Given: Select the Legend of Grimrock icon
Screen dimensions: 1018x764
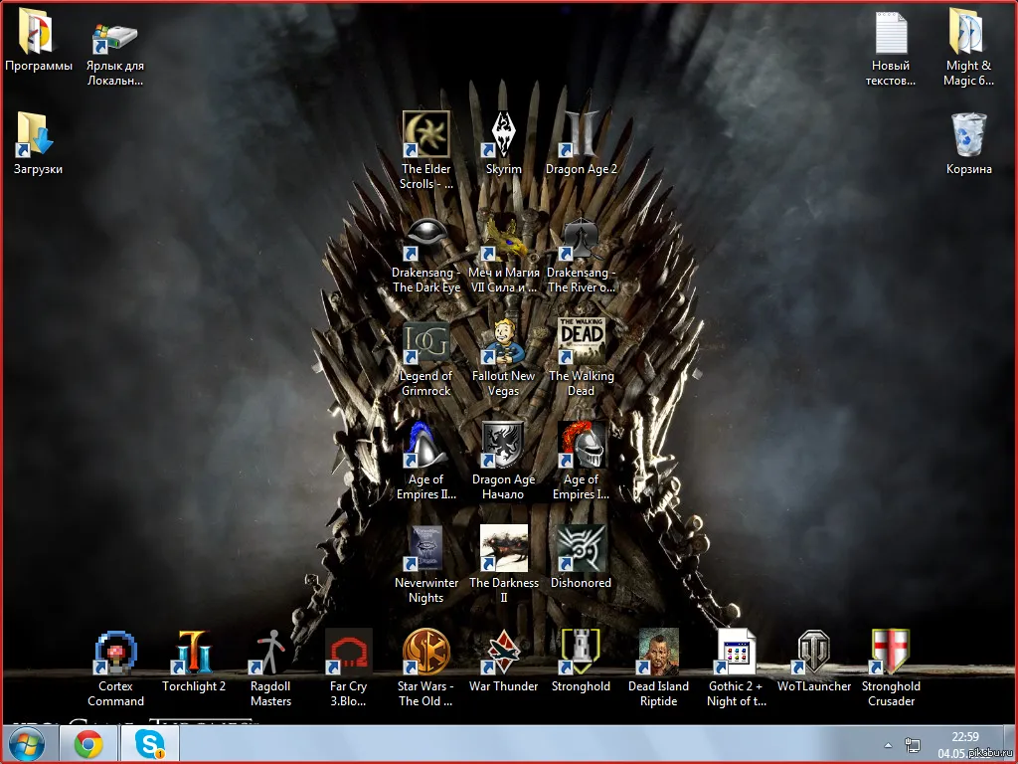Looking at the screenshot, I should (425, 342).
